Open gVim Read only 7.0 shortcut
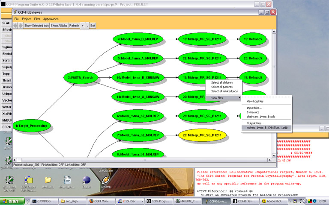The height and width of the screenshot is (205, 329). pos(9,184)
